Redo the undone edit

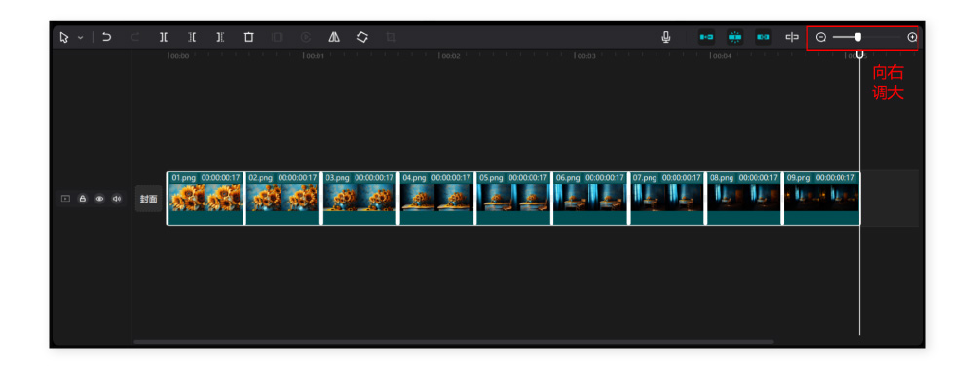point(134,37)
